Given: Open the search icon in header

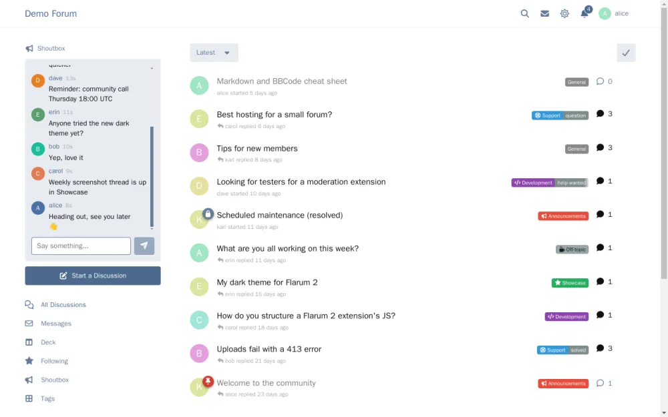Looking at the screenshot, I should 524,13.
